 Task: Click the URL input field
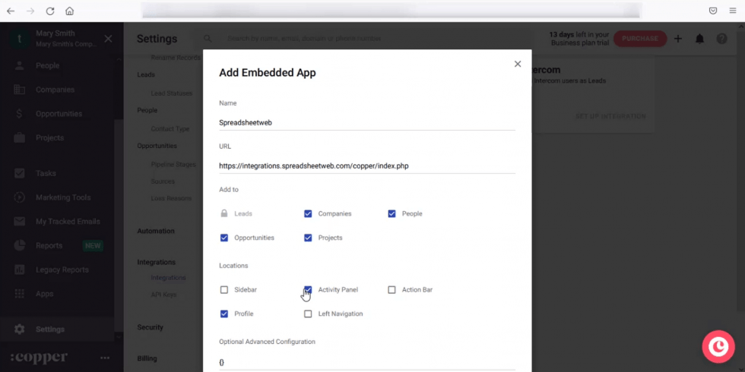click(x=366, y=166)
